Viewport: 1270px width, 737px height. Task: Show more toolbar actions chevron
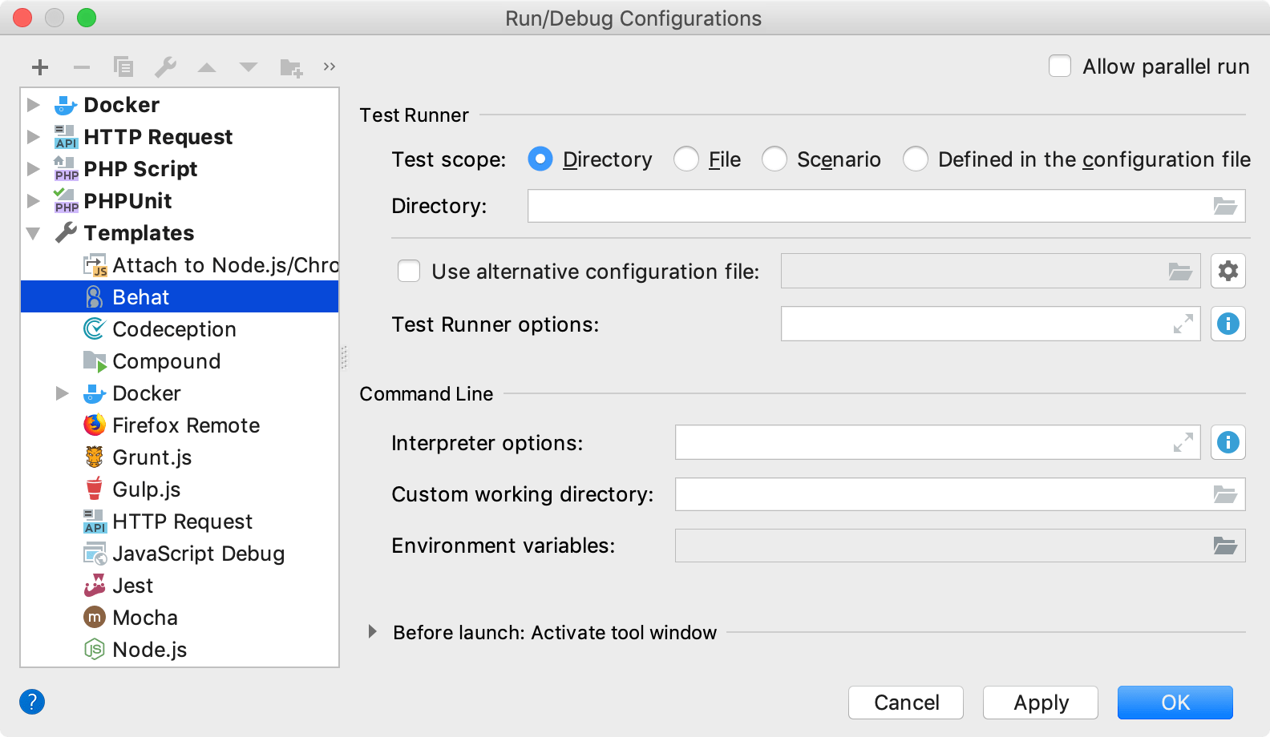[x=330, y=66]
